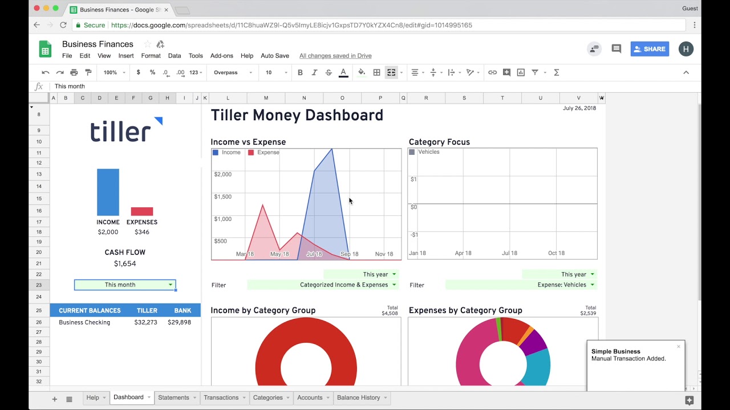This screenshot has height=410, width=730.
Task: Star the Business Finances document
Action: click(147, 44)
